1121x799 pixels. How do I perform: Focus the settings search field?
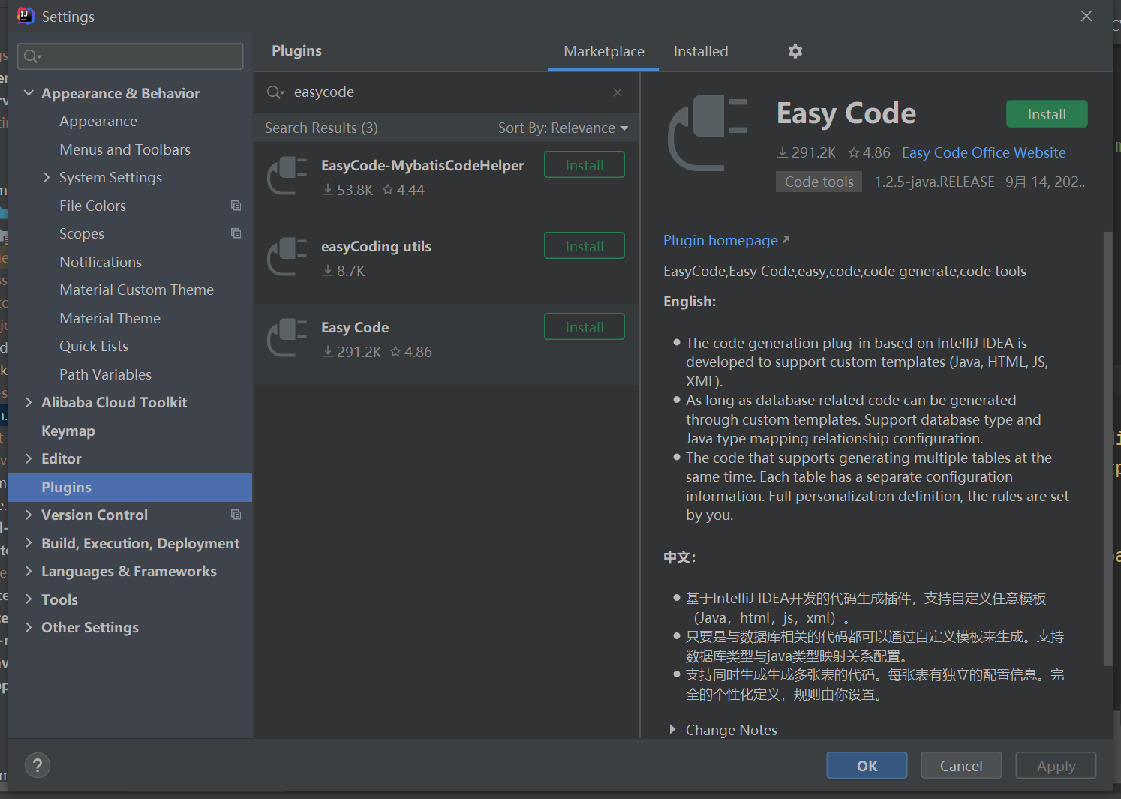(131, 56)
